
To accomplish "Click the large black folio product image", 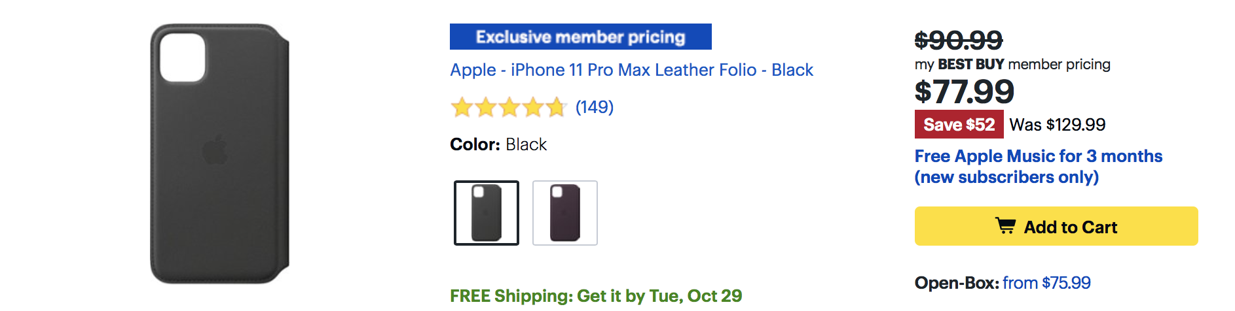I will coord(220,154).
